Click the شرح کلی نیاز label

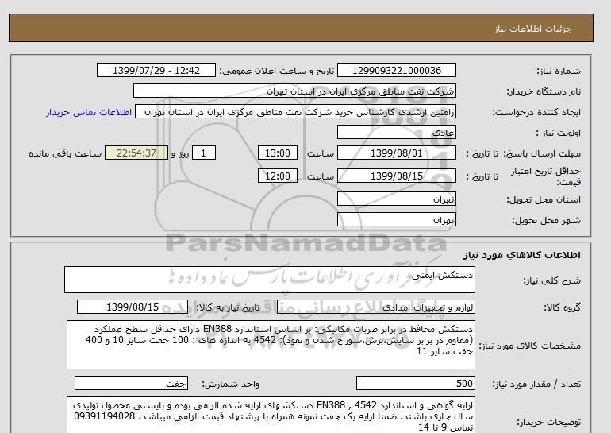551,280
